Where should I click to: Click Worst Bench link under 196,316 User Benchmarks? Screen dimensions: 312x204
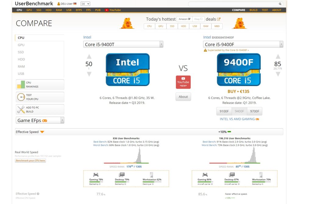[x=209, y=145]
